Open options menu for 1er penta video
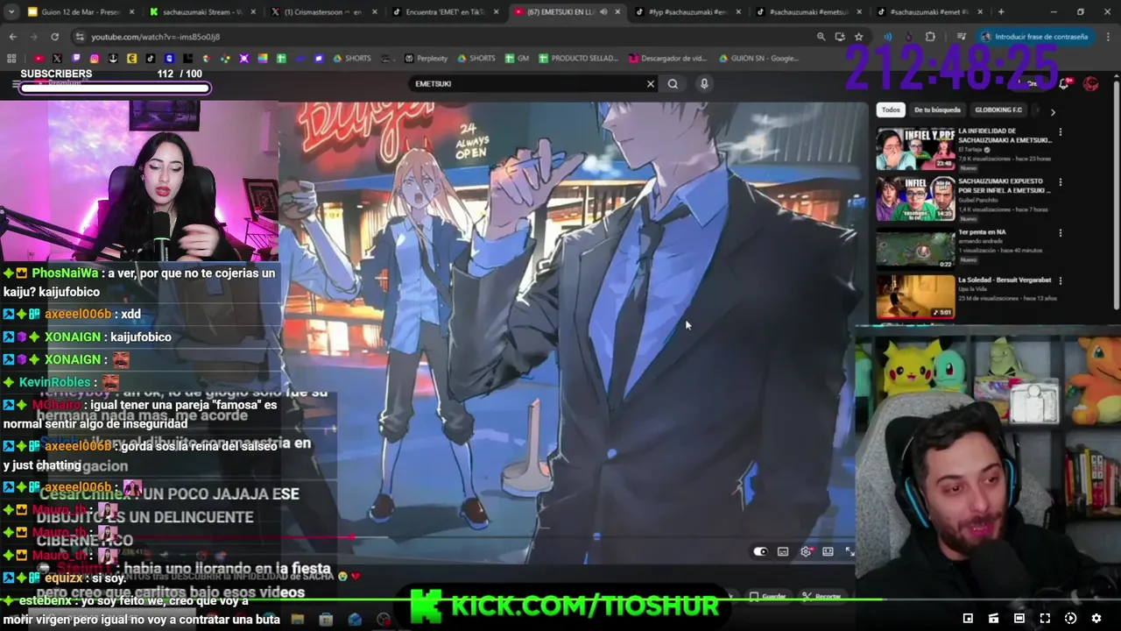Screen dimensions: 1121x631 [1061, 234]
